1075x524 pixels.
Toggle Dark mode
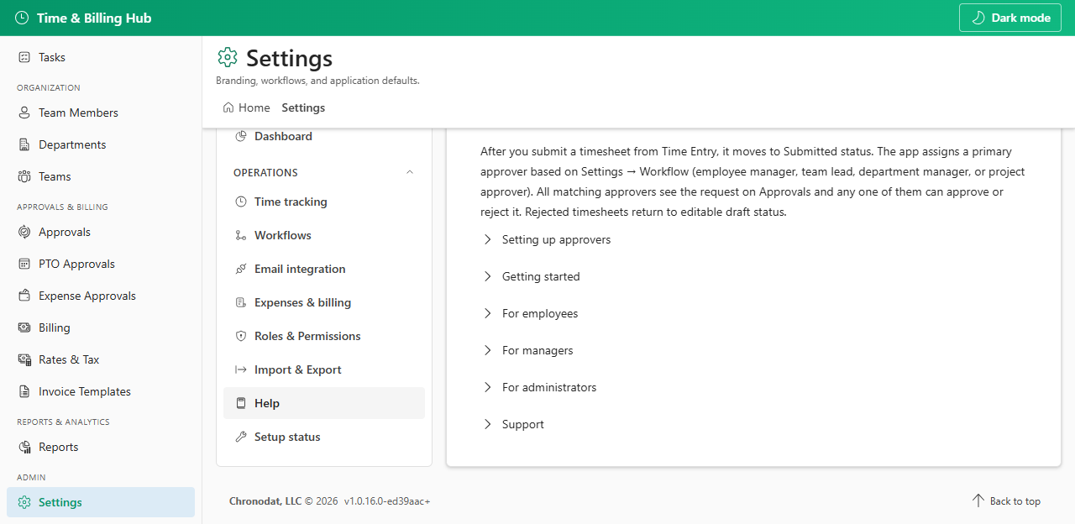(1010, 18)
